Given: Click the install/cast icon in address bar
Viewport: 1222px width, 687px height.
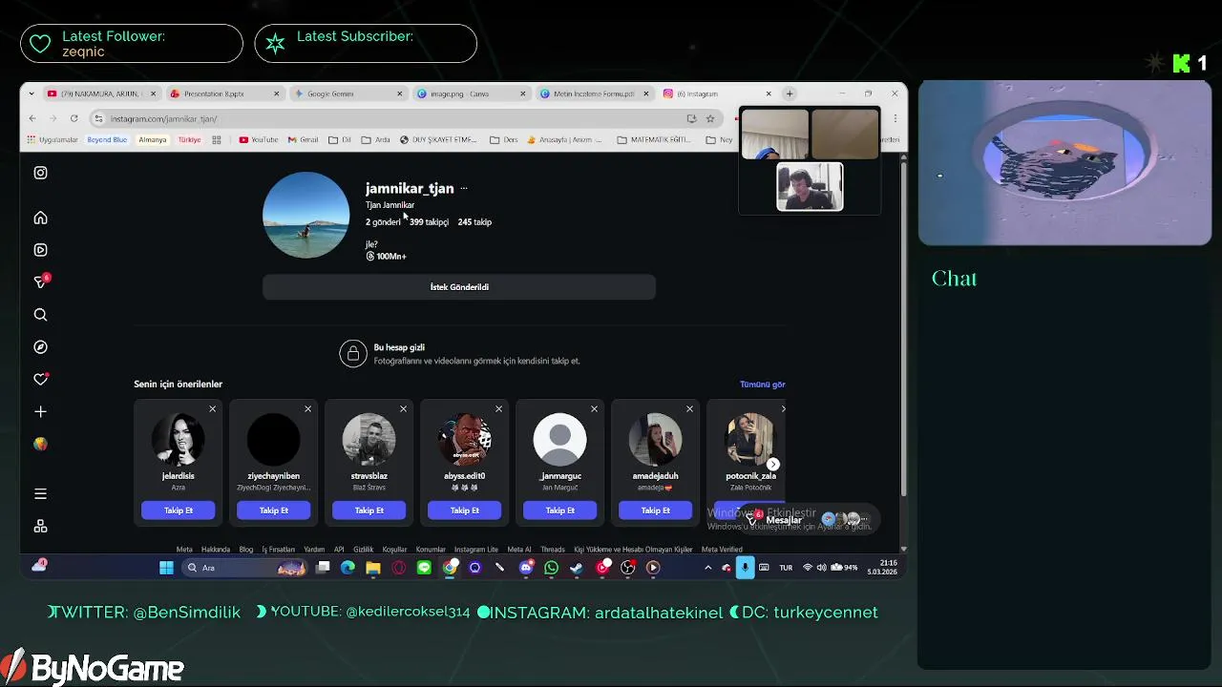Looking at the screenshot, I should [691, 118].
